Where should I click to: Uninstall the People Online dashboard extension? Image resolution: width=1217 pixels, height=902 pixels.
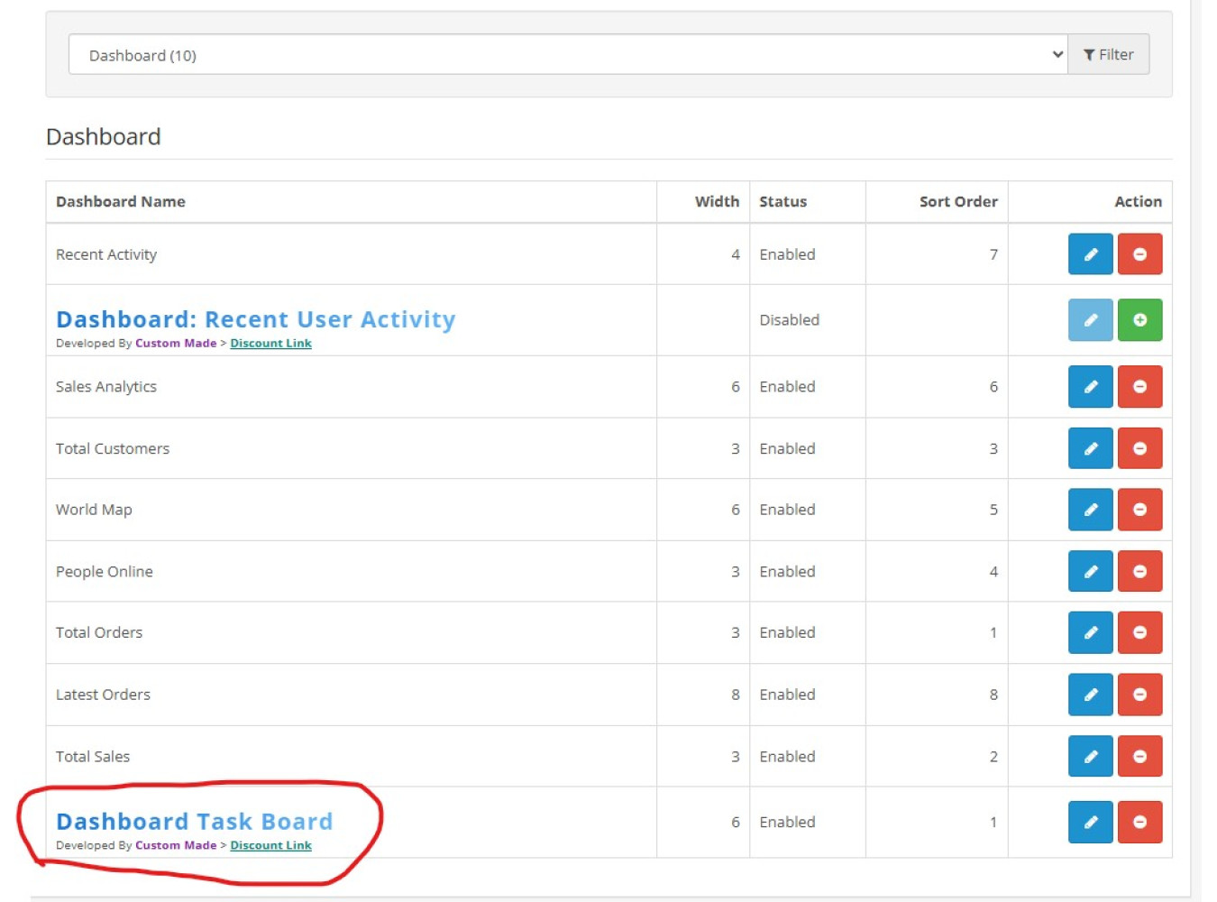(1139, 572)
